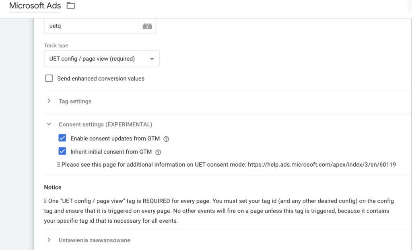Click the Consent settings (EXPERIMENTAL) heading
This screenshot has height=250, width=412.
pyautogui.click(x=105, y=124)
